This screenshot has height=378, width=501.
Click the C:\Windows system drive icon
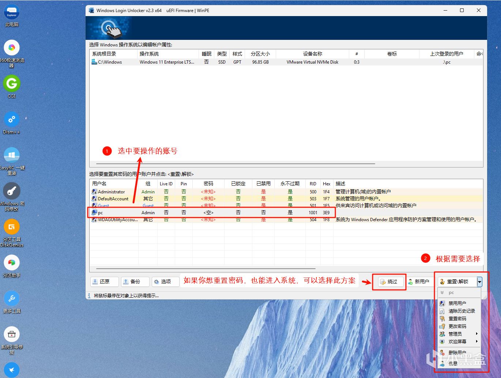94,62
